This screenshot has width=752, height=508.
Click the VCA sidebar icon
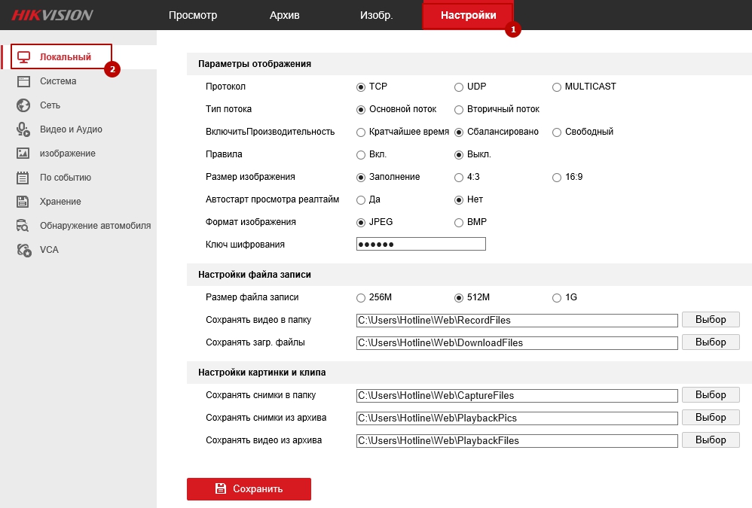(x=24, y=250)
